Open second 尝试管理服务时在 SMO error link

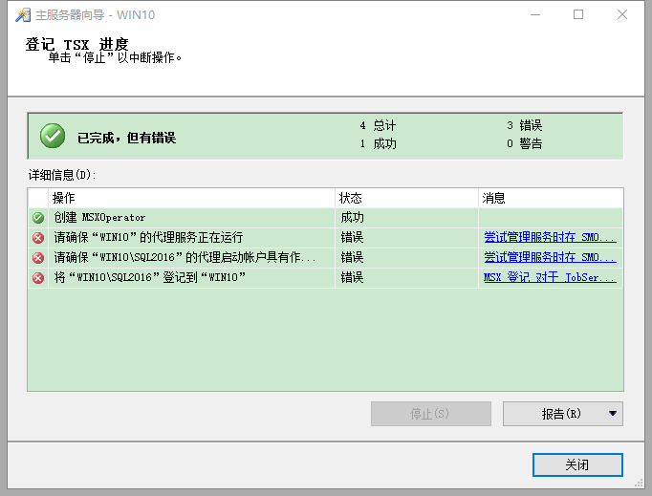click(x=550, y=258)
